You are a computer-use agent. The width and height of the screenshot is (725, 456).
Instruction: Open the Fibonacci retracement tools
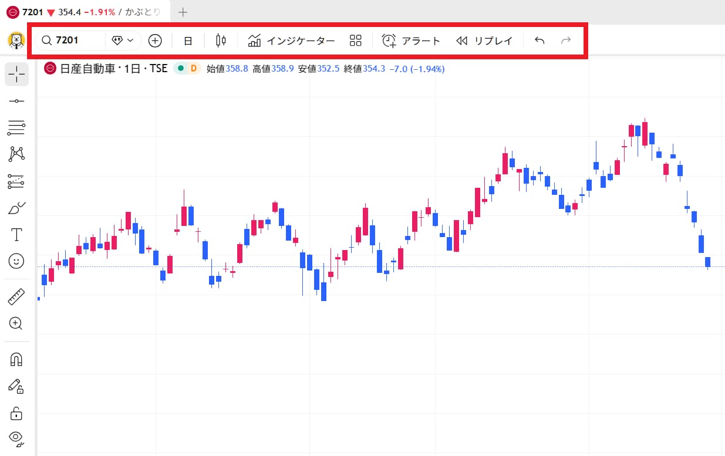16,127
